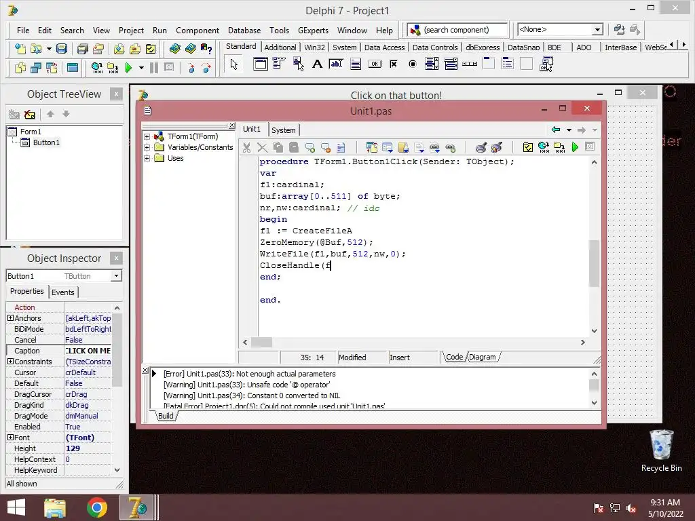
Task: Select the MainMenu component in palette
Action: pos(279,64)
